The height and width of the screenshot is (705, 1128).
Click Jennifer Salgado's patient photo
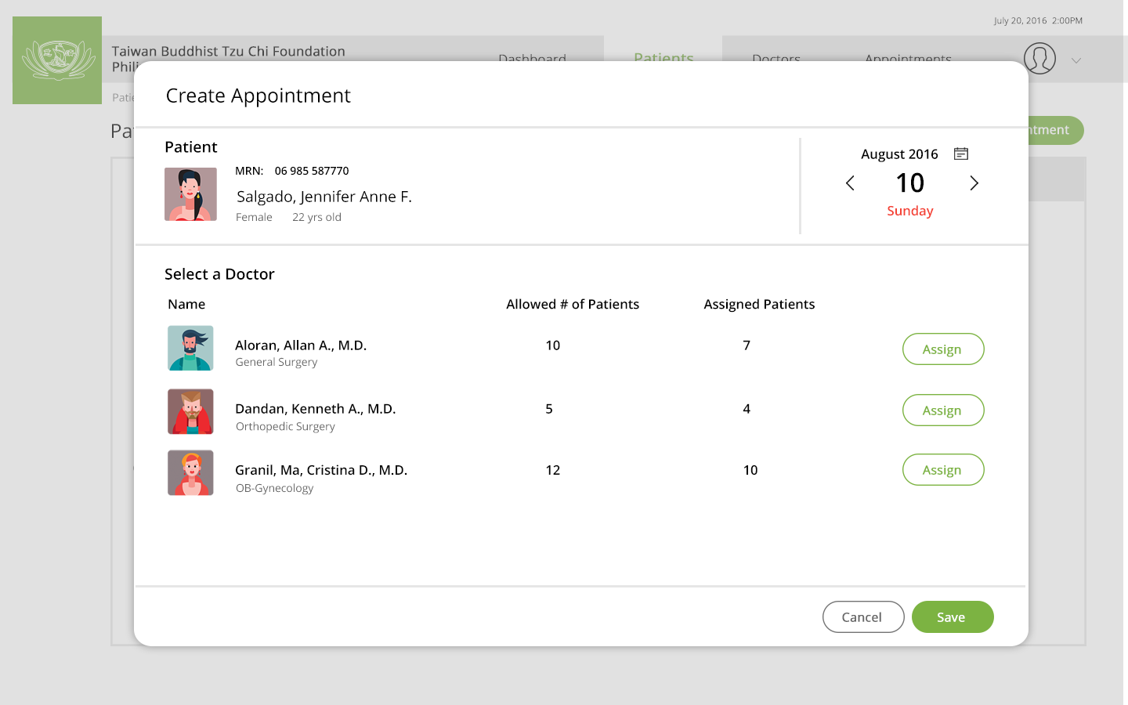[190, 194]
